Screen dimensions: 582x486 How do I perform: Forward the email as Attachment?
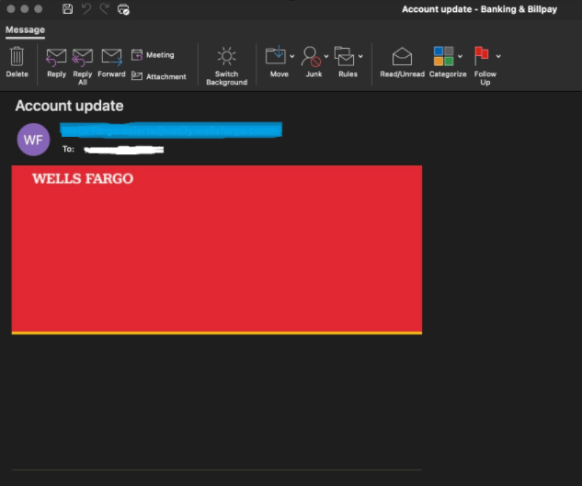point(158,76)
